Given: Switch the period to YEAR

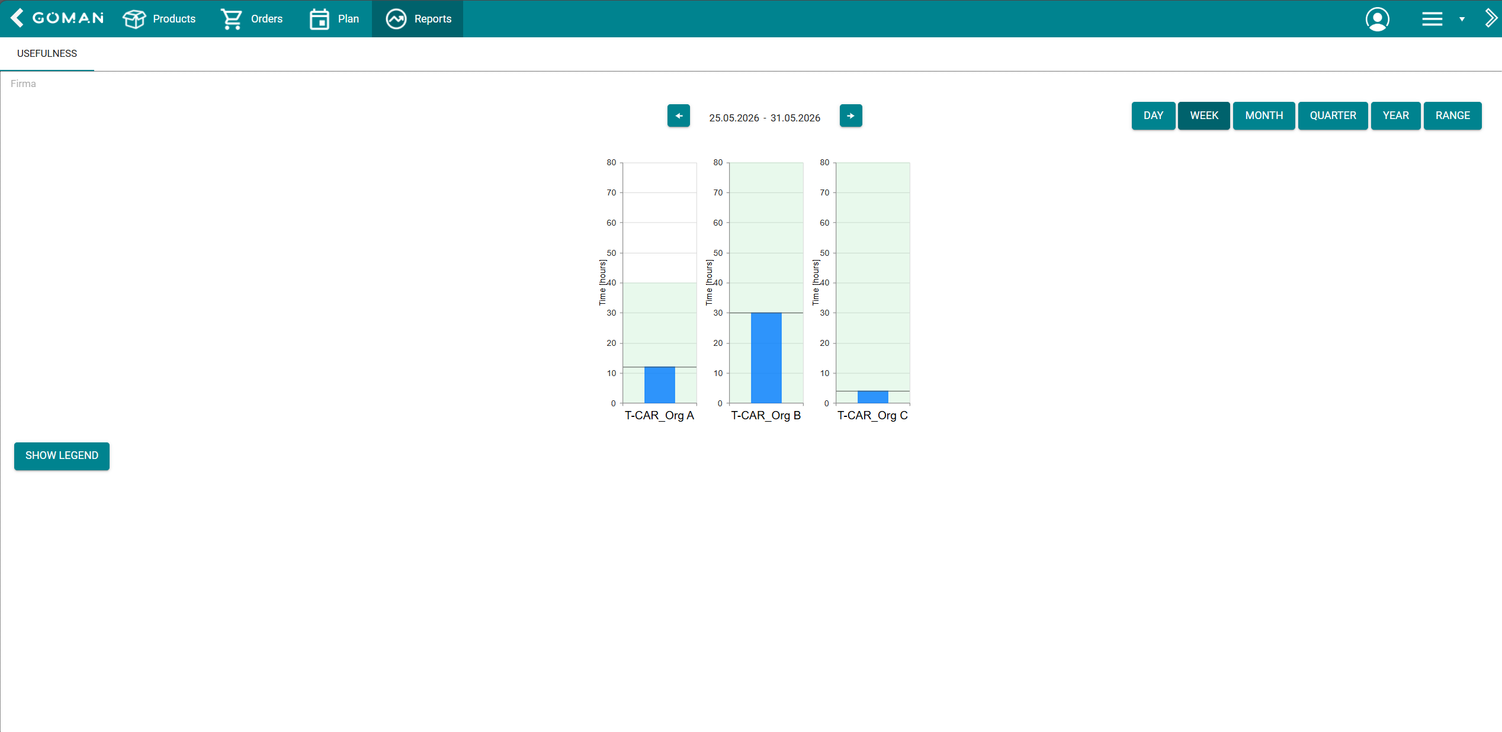Looking at the screenshot, I should click(x=1395, y=115).
